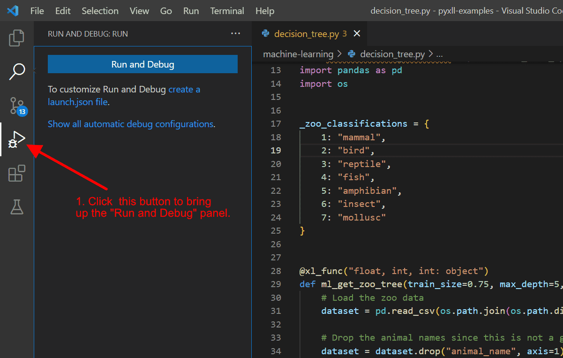This screenshot has width=563, height=358.
Task: Click the string "fish" in code
Action: click(x=355, y=177)
